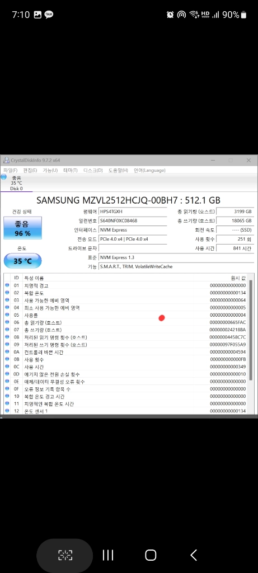Tap the gallery image notification icon

pos(37,15)
